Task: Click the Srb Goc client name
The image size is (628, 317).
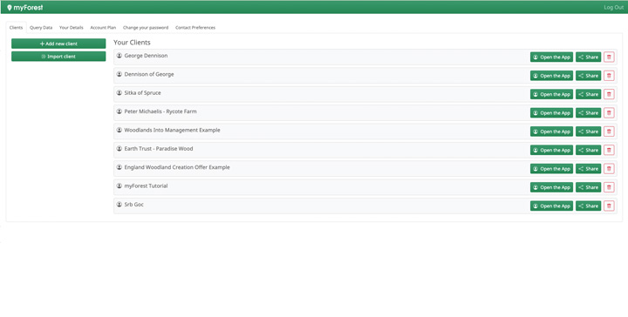Action: [133, 205]
